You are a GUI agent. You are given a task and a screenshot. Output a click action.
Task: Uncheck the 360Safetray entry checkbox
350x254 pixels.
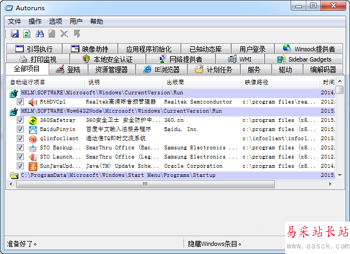[21, 120]
